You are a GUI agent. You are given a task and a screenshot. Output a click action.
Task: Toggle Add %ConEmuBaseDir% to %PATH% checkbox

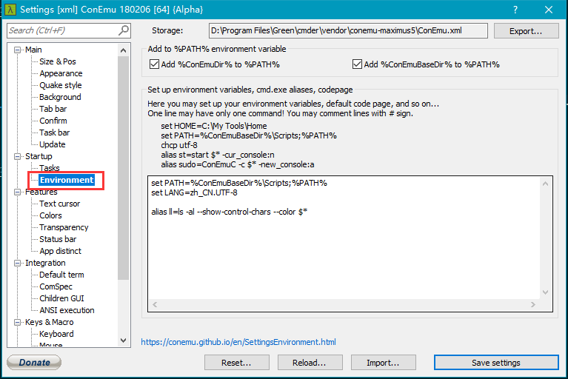point(357,64)
